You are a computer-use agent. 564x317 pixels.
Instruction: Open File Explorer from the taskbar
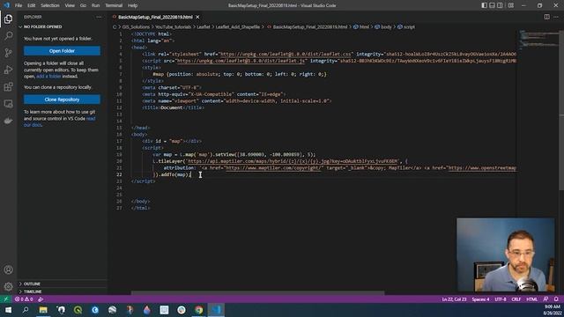pos(43,310)
